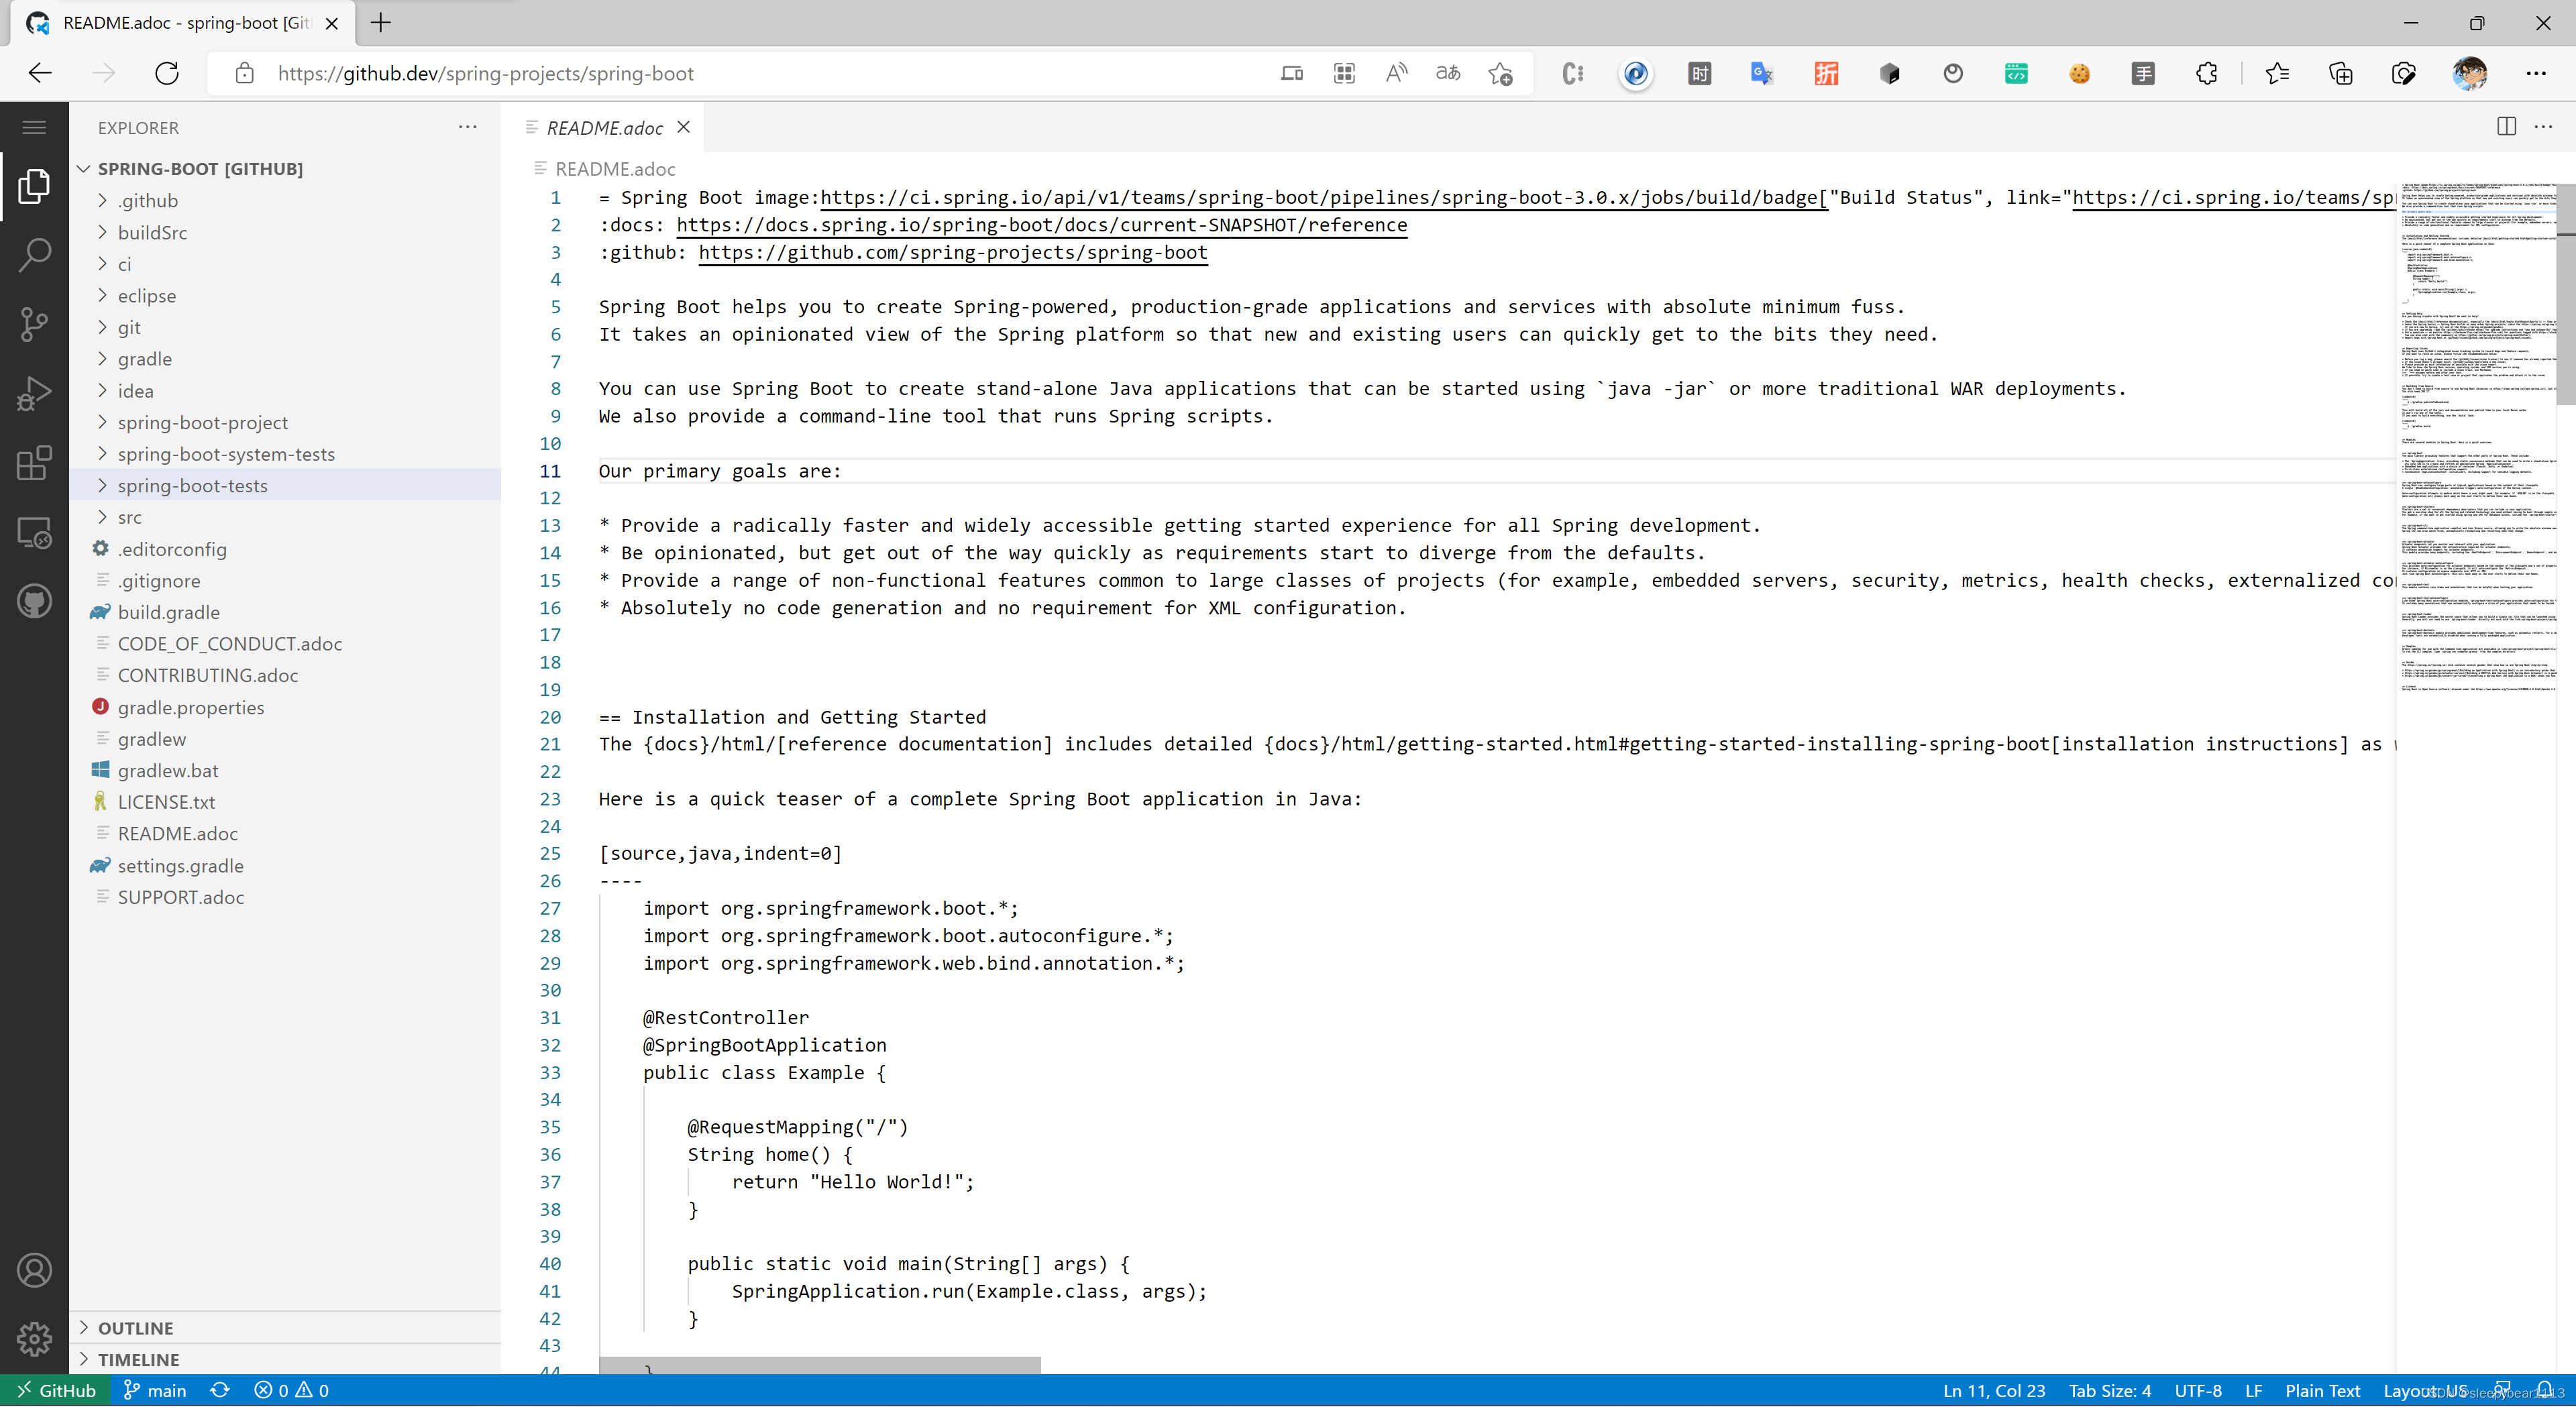2576x1407 pixels.
Task: Open the spring-boot docs link on line 2
Action: 1040,225
